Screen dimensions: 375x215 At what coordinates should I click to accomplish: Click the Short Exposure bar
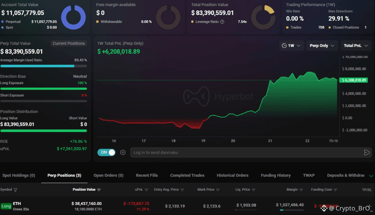[x=44, y=101]
